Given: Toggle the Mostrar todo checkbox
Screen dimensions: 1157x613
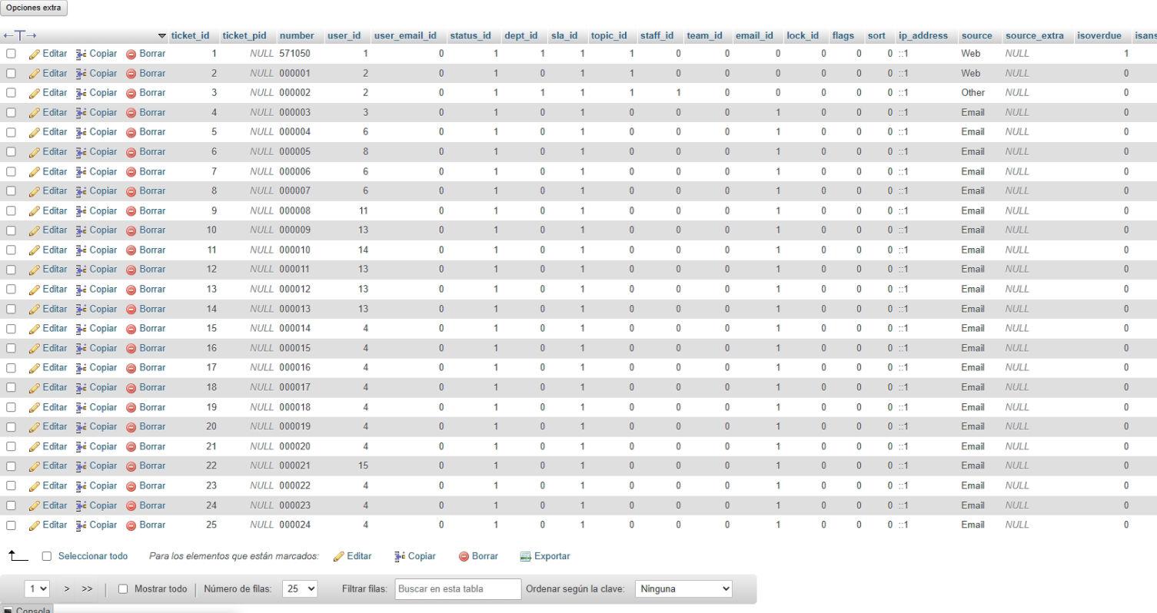Looking at the screenshot, I should [123, 589].
